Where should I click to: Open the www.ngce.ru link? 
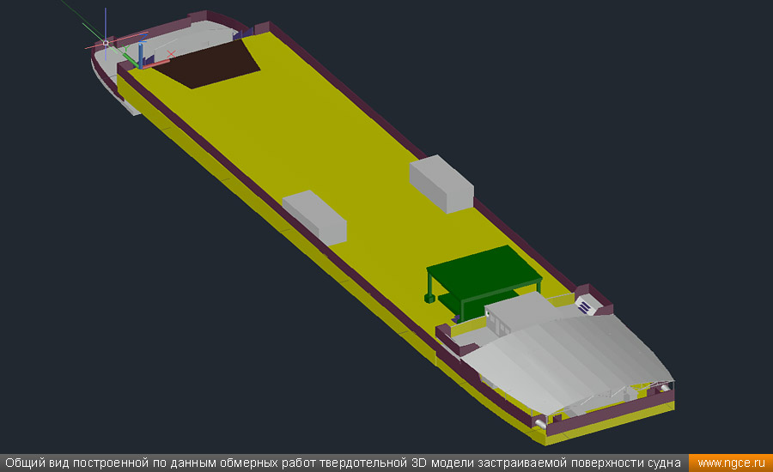[731, 463]
